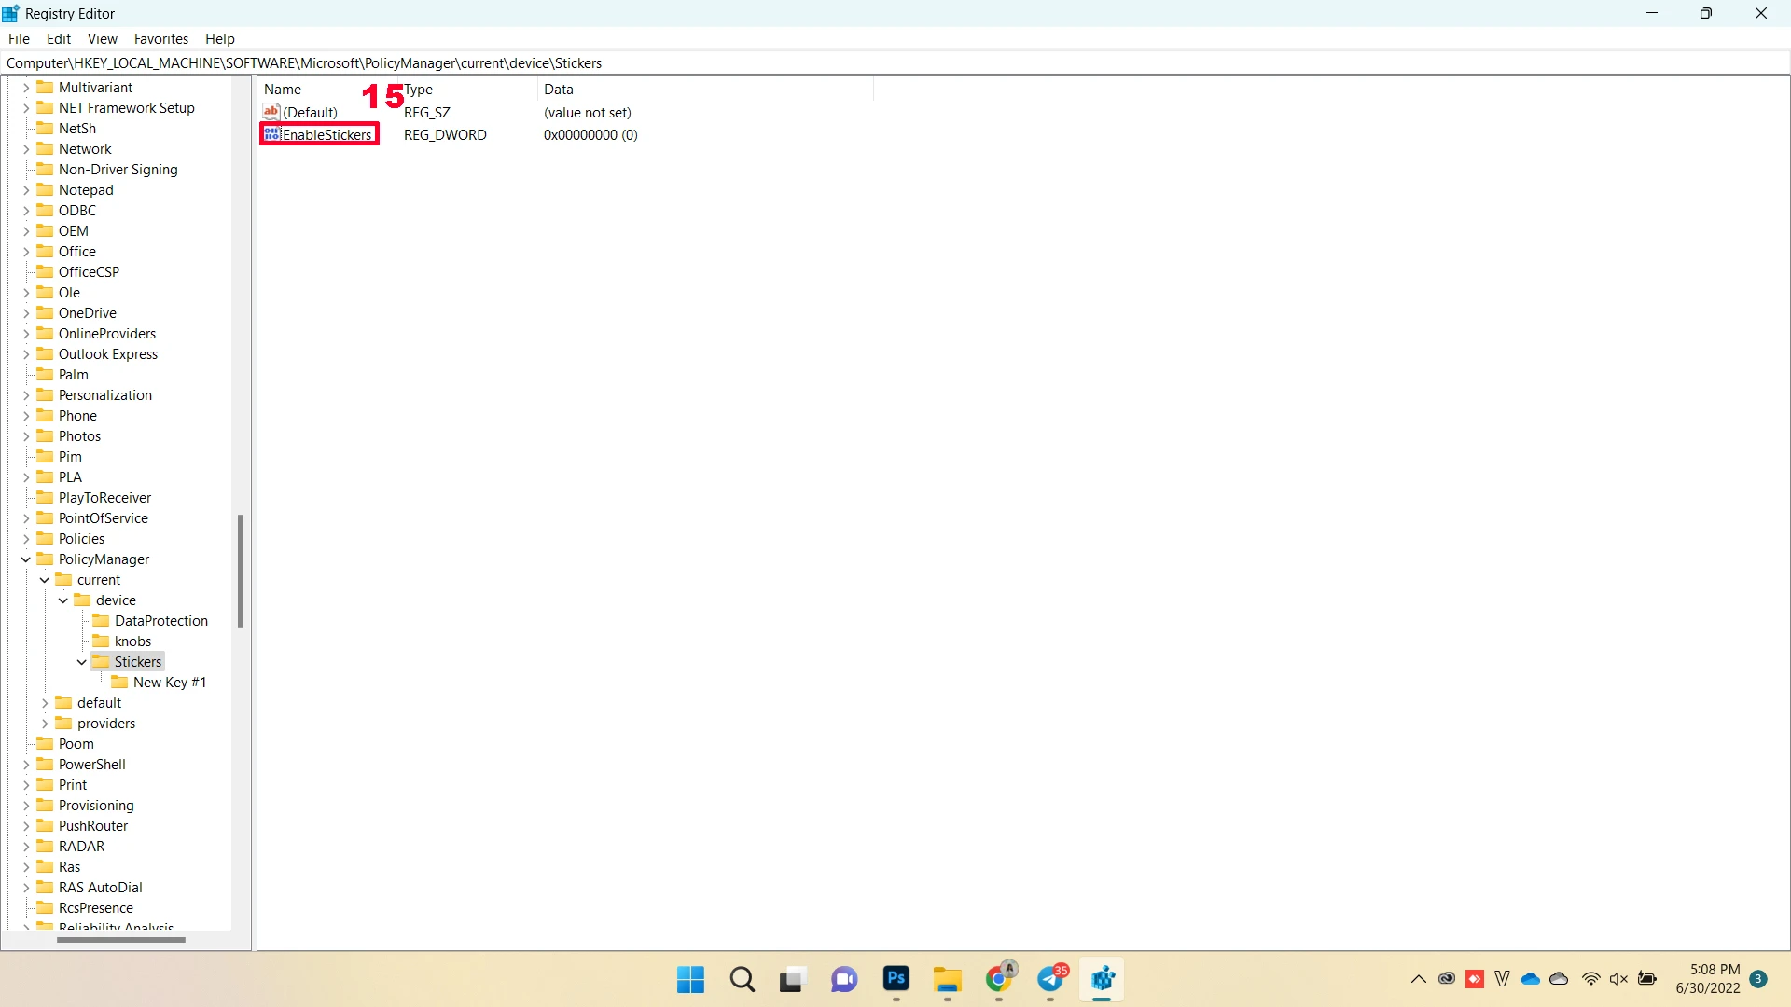The width and height of the screenshot is (1791, 1007).
Task: Select the DataProtection folder icon
Action: point(101,621)
